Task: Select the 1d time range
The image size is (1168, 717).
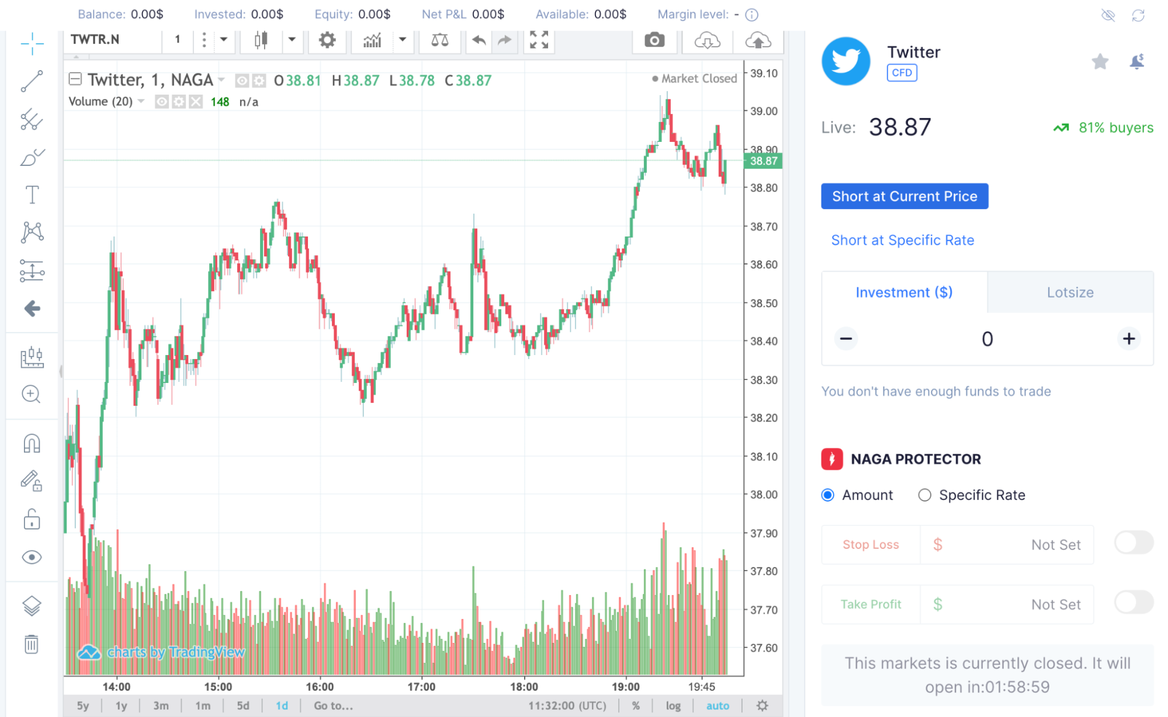Action: [x=282, y=705]
